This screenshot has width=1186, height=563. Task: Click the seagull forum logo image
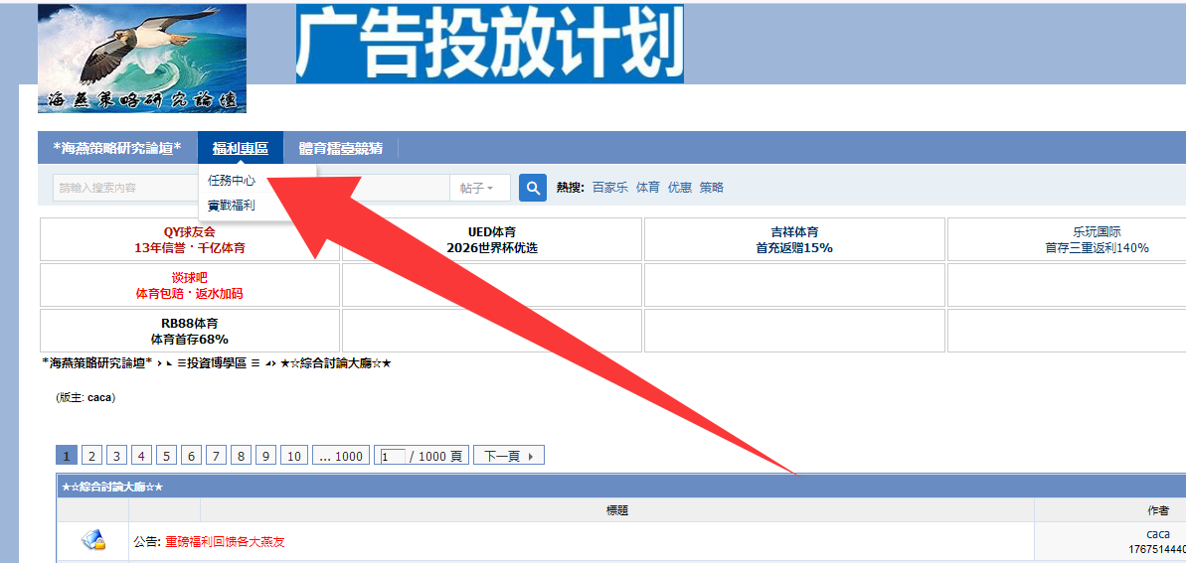point(142,59)
